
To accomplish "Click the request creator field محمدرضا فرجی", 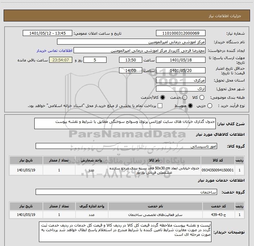I will point(140,51).
